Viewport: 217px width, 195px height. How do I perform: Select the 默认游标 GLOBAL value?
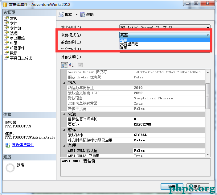click(169, 135)
